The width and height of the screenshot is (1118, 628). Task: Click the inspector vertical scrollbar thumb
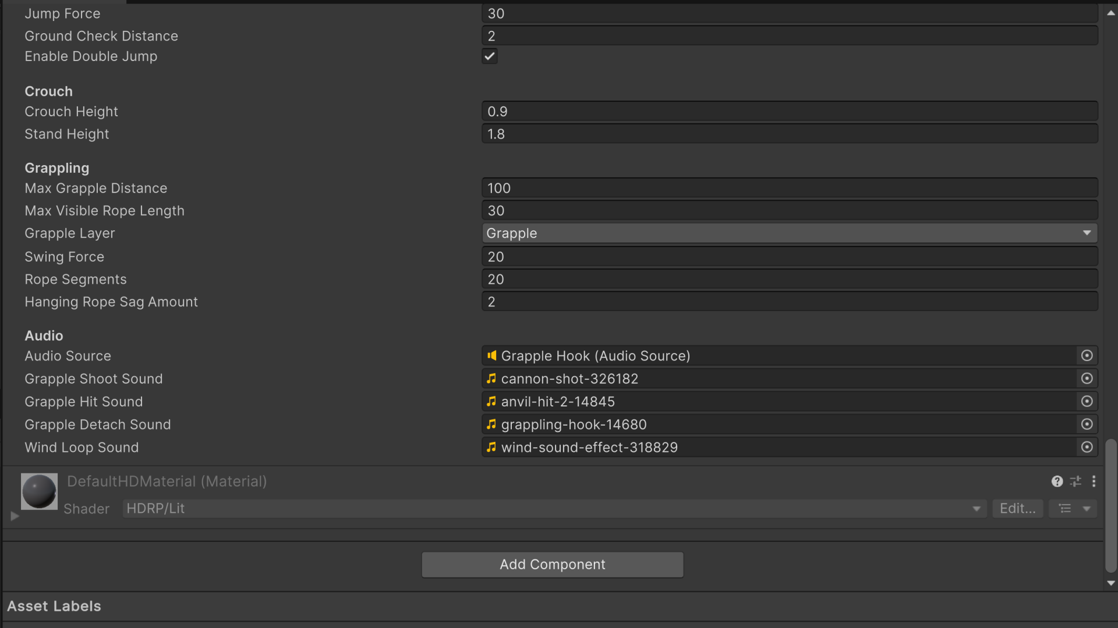point(1111,506)
